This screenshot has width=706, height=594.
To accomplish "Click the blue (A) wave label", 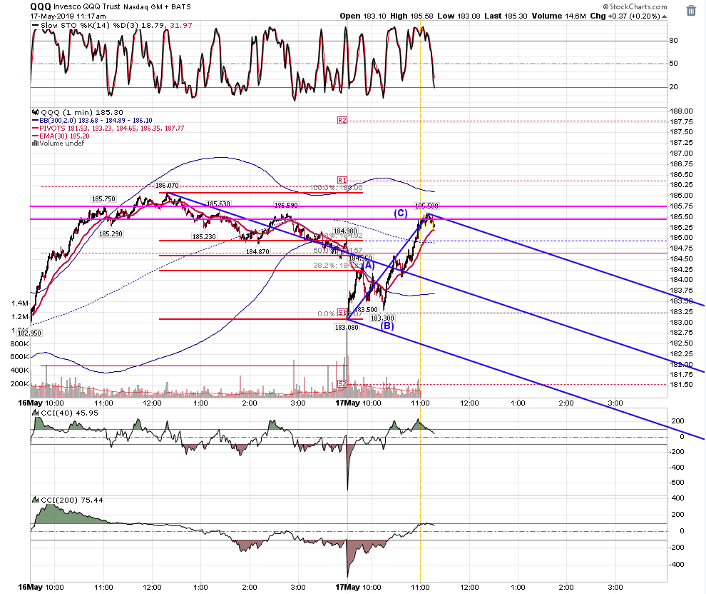I will pyautogui.click(x=368, y=266).
